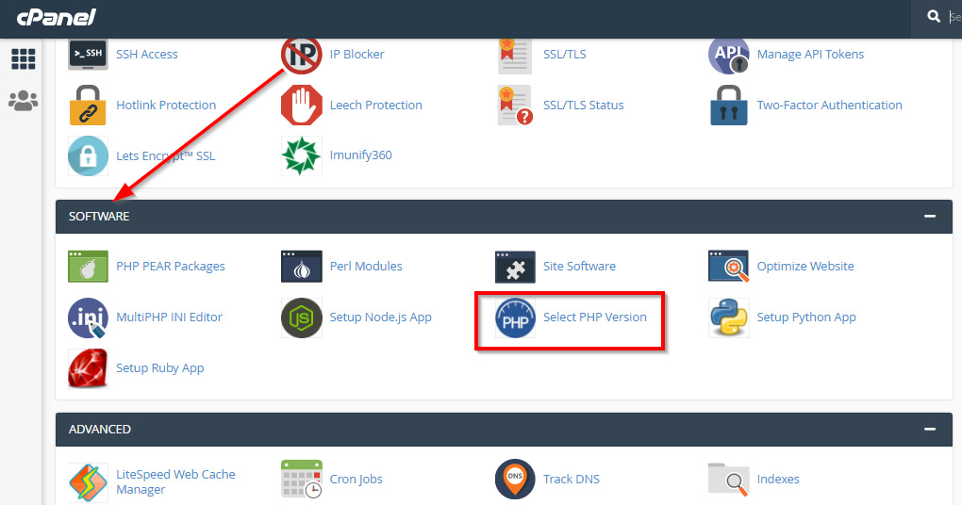Open the Setup Ruby App gem icon

pyautogui.click(x=88, y=368)
